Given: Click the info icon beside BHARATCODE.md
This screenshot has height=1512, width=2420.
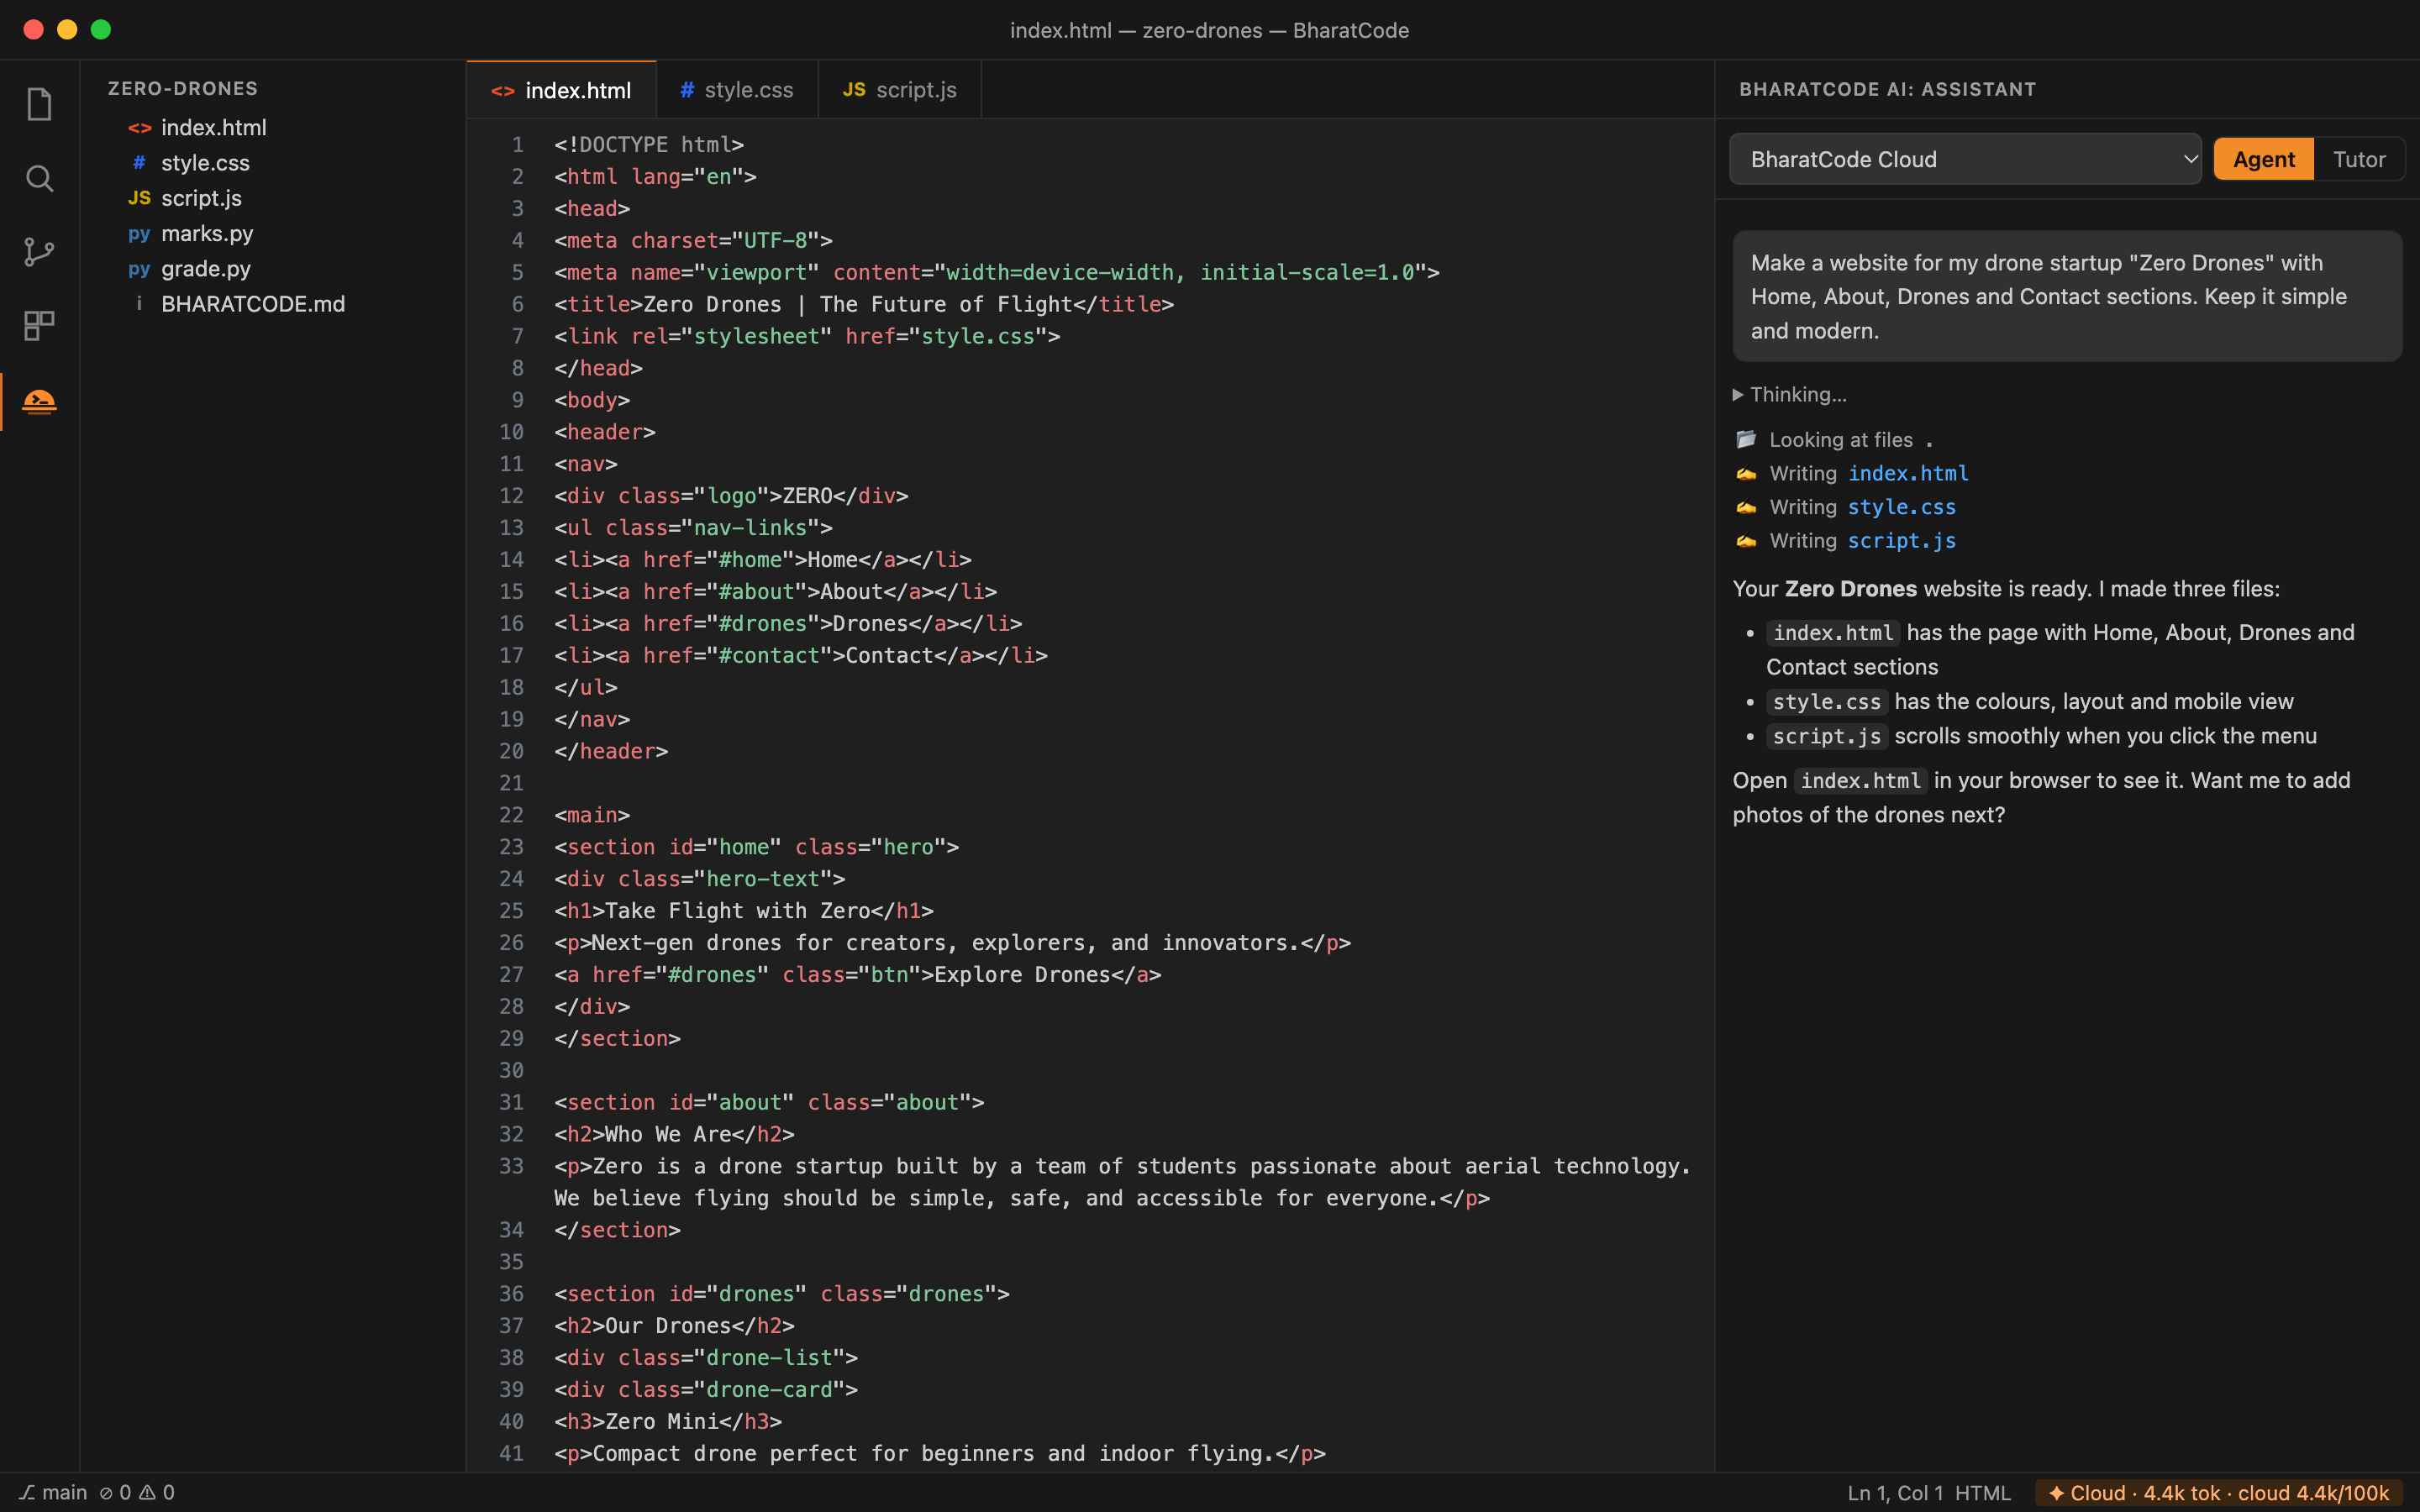Looking at the screenshot, I should [x=139, y=304].
